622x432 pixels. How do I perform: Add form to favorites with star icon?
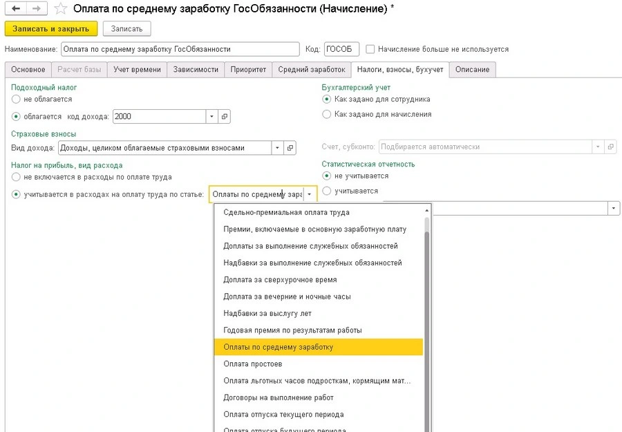61,8
